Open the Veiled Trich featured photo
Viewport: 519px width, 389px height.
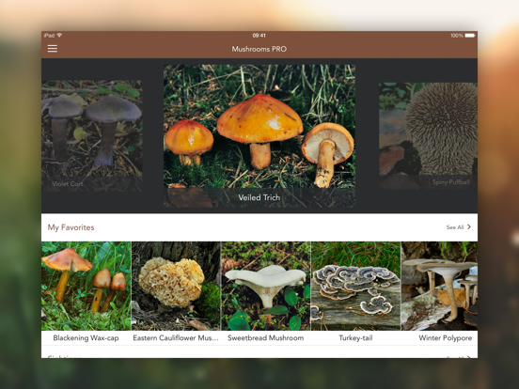[x=259, y=136]
